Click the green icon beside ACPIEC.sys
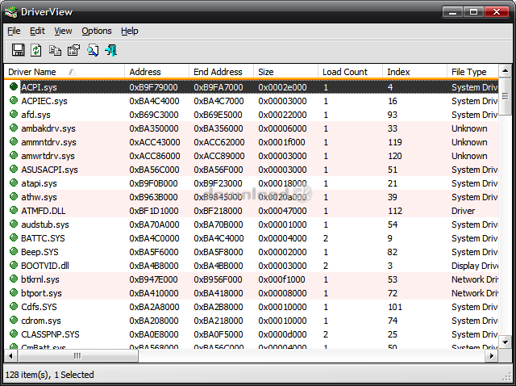This screenshot has height=386, width=516. pos(14,101)
